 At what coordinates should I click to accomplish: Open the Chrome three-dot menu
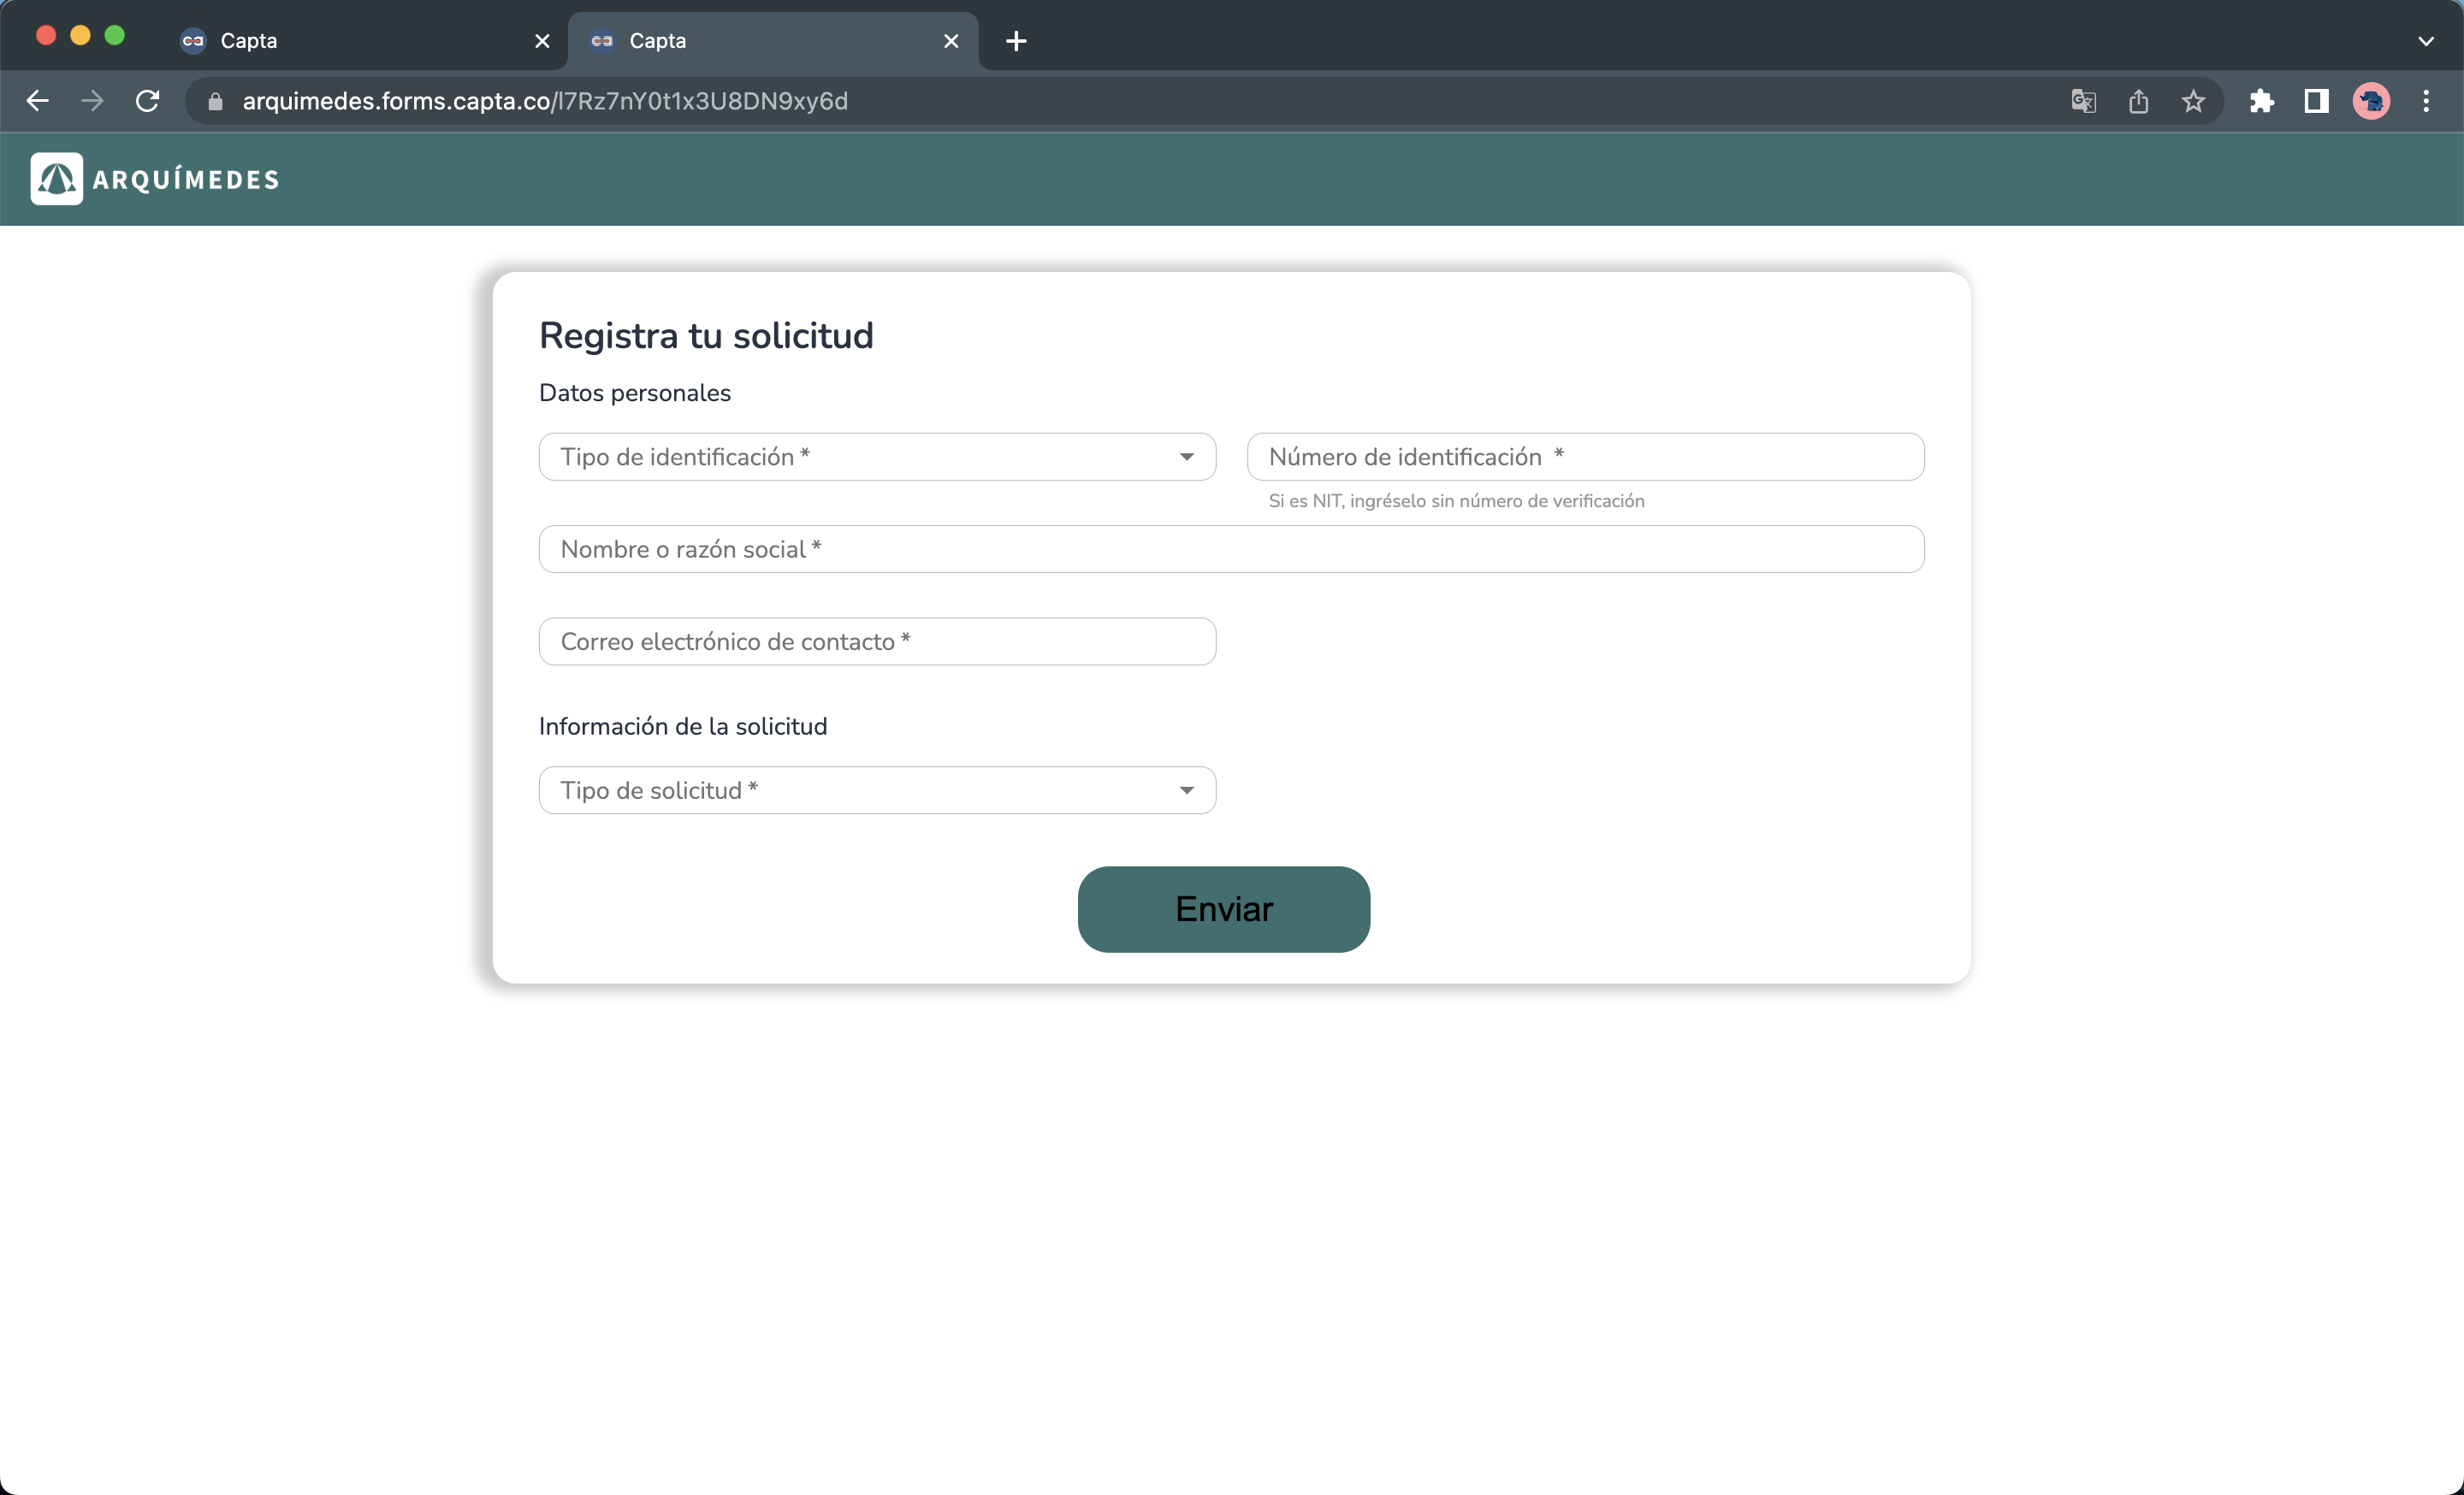2427,101
